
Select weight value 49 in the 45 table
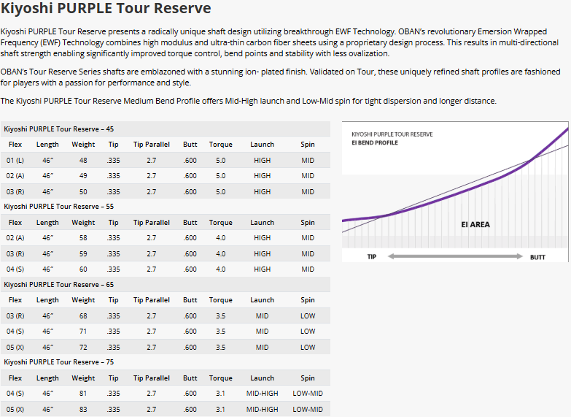(83, 176)
